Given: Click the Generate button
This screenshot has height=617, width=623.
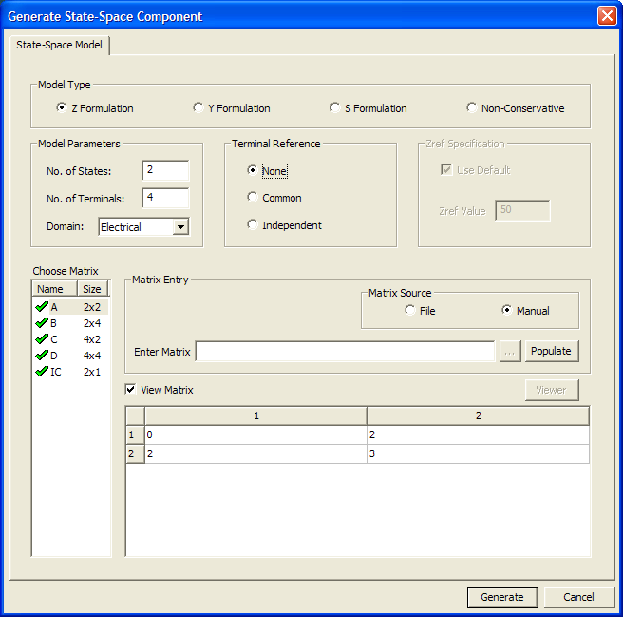Looking at the screenshot, I should [x=502, y=597].
